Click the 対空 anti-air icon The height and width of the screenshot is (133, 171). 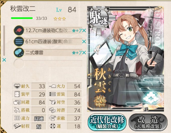pyautogui.click(x=53, y=102)
